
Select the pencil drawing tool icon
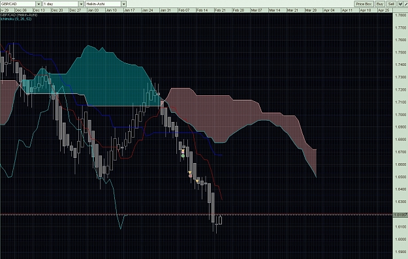[405, 4]
